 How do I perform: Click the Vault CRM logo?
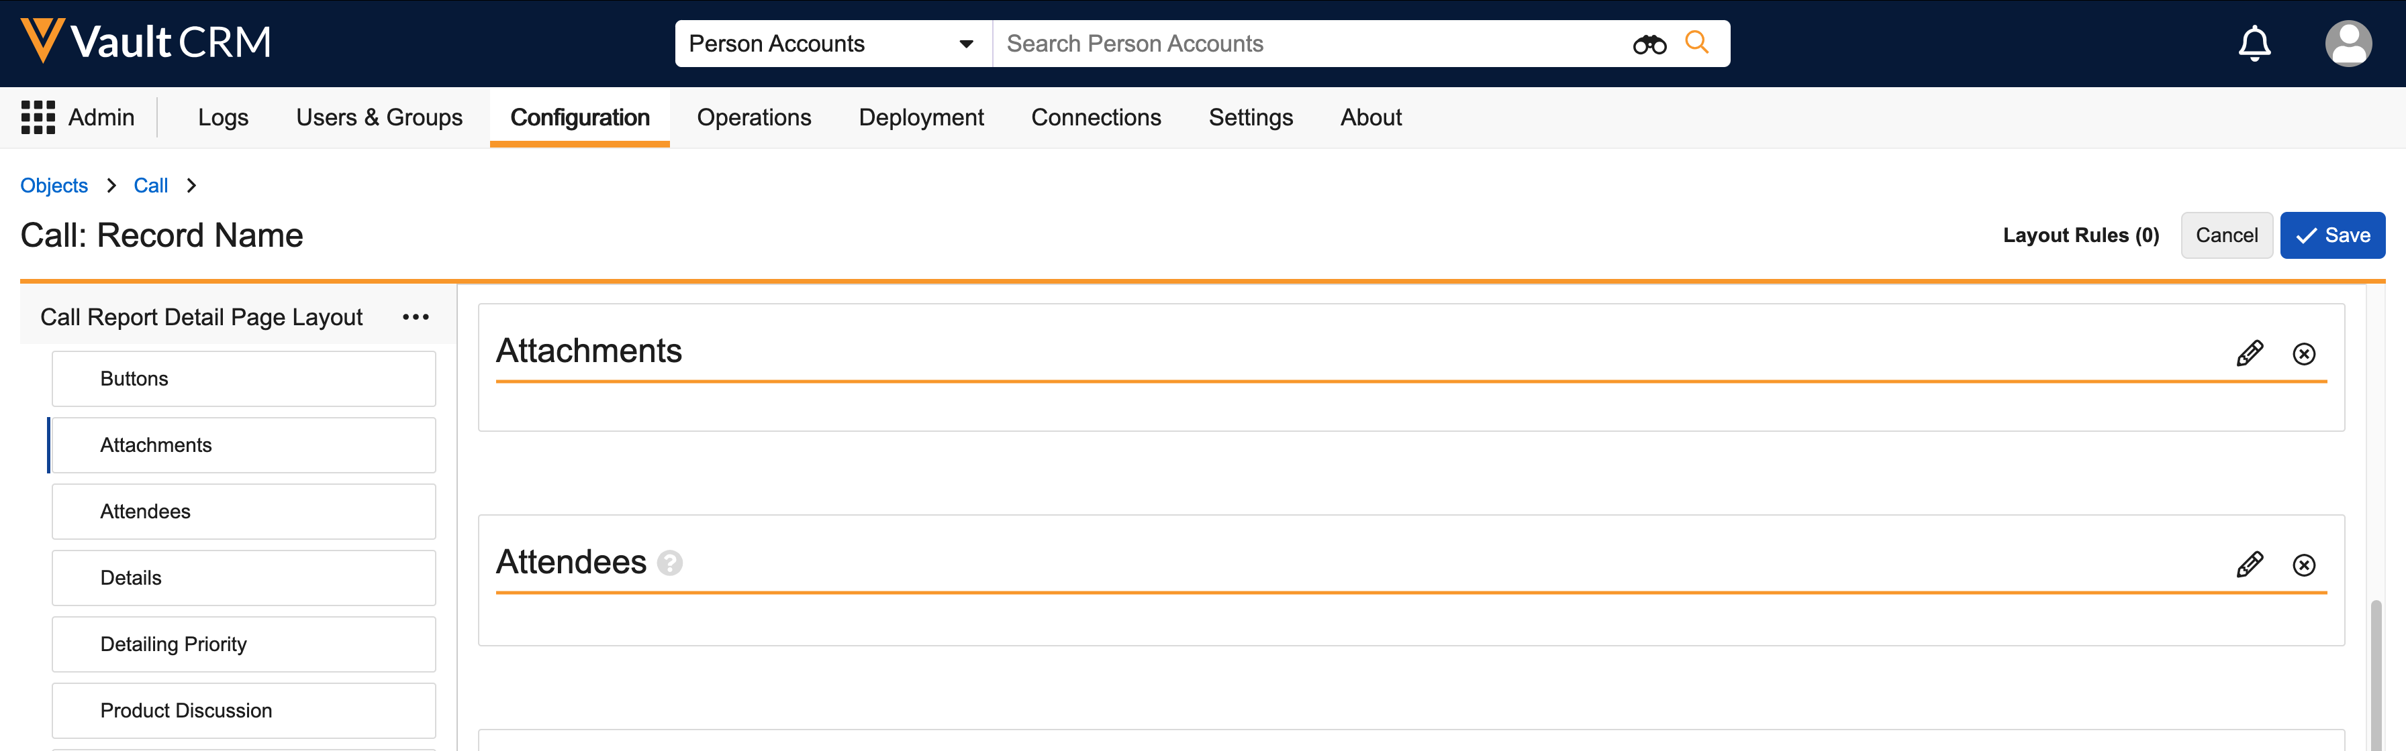point(146,42)
